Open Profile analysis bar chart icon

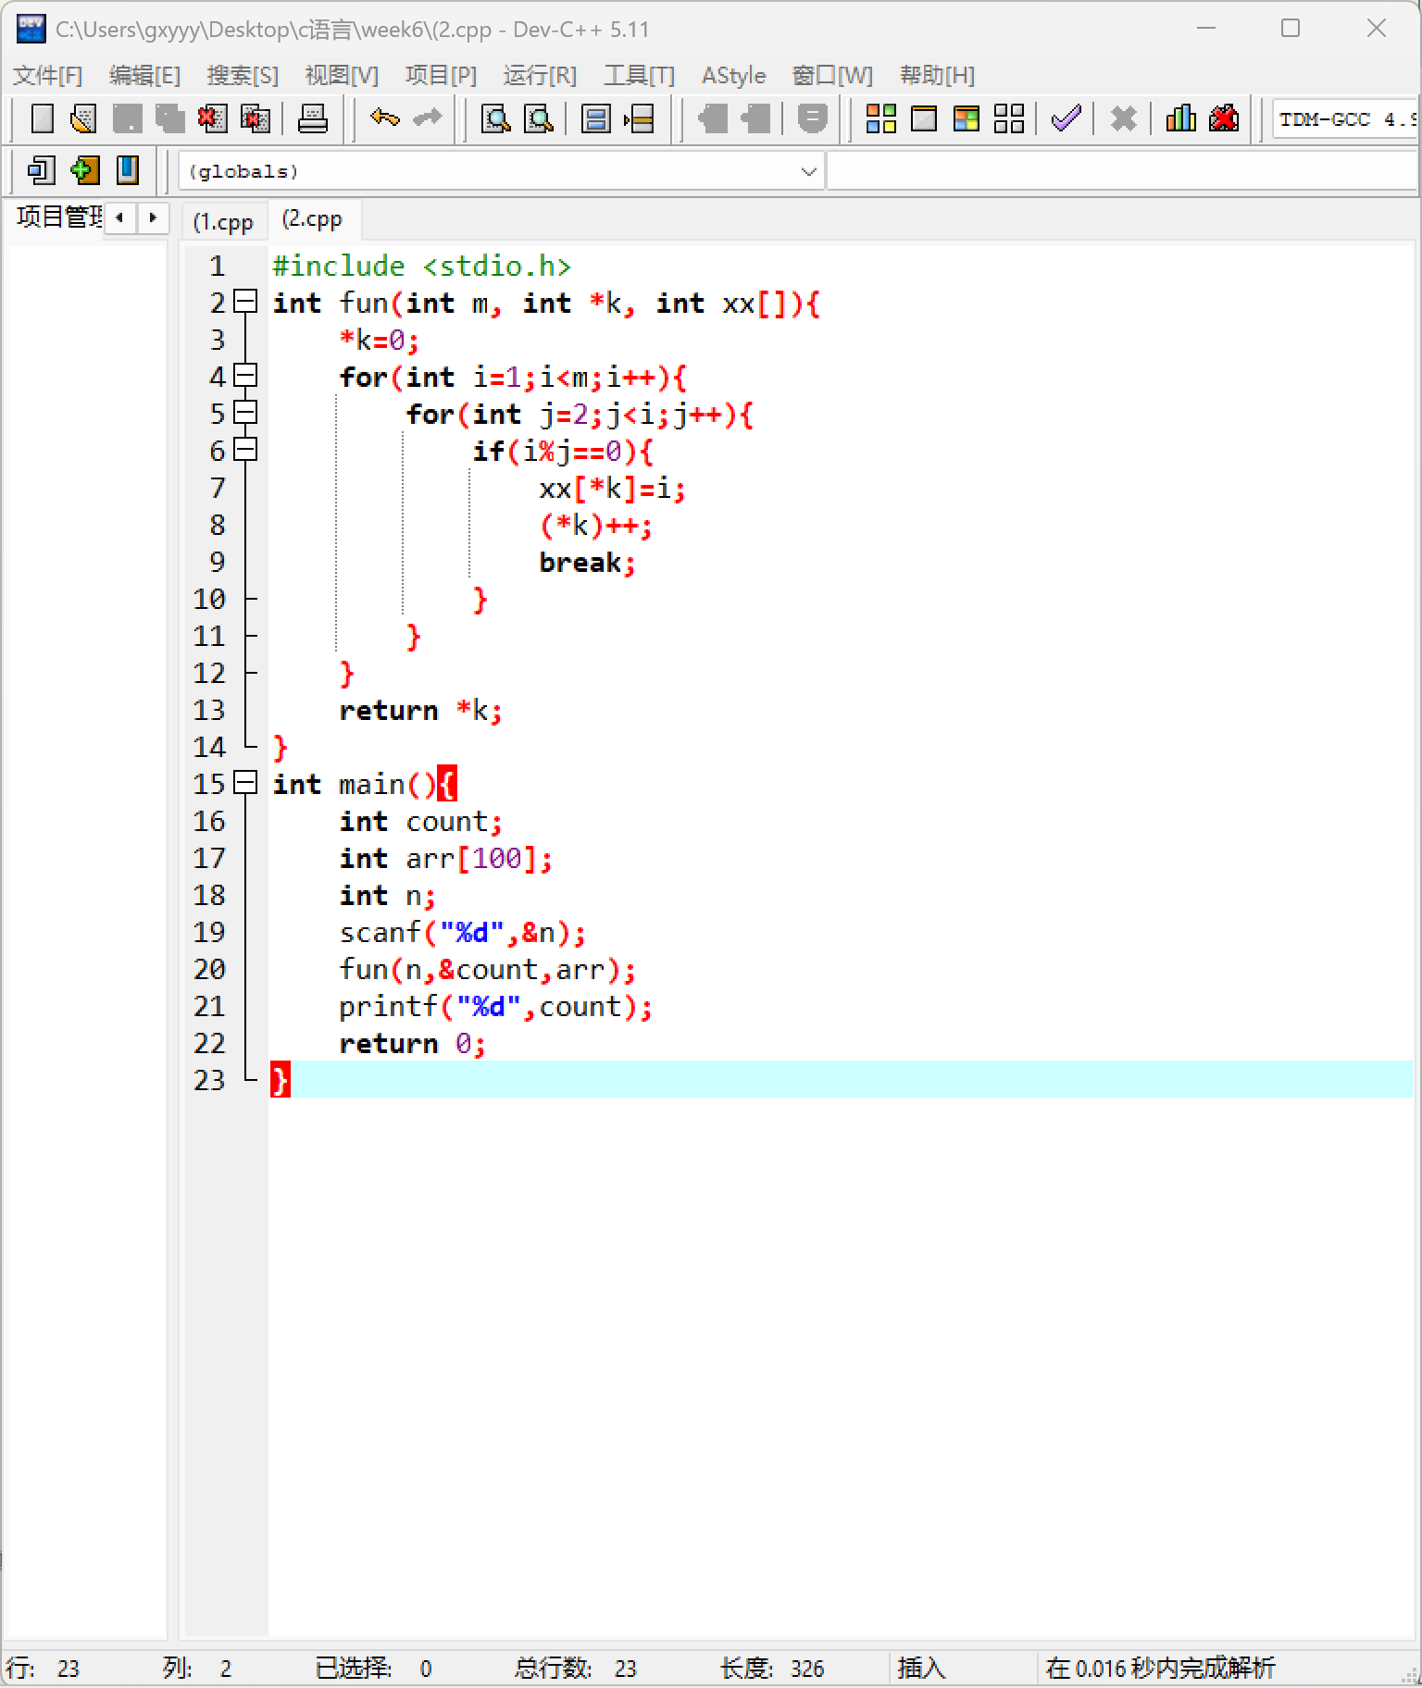point(1180,118)
